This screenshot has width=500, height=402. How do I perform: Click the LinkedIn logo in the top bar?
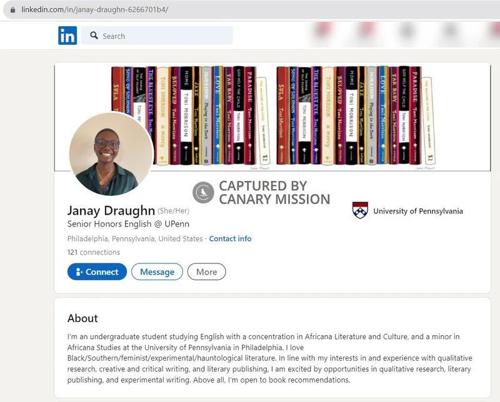click(x=68, y=36)
